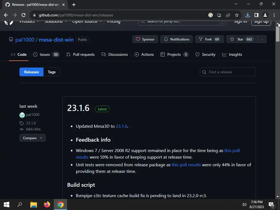Open Mesa3D 23.1.6 link in notes
Screen dimensions: 280x210
tap(121, 126)
